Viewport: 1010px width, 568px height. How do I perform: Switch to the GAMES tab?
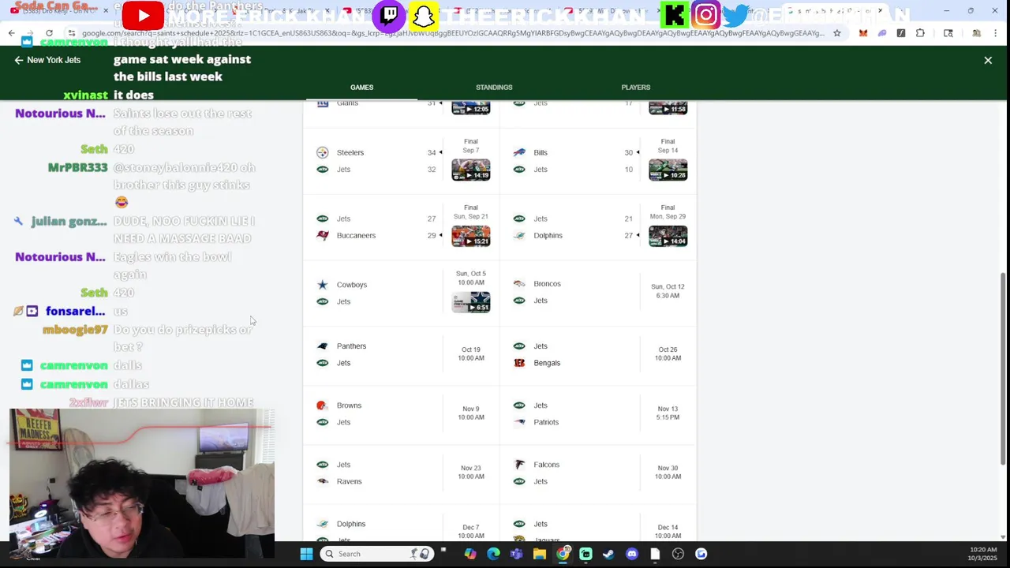coord(361,88)
